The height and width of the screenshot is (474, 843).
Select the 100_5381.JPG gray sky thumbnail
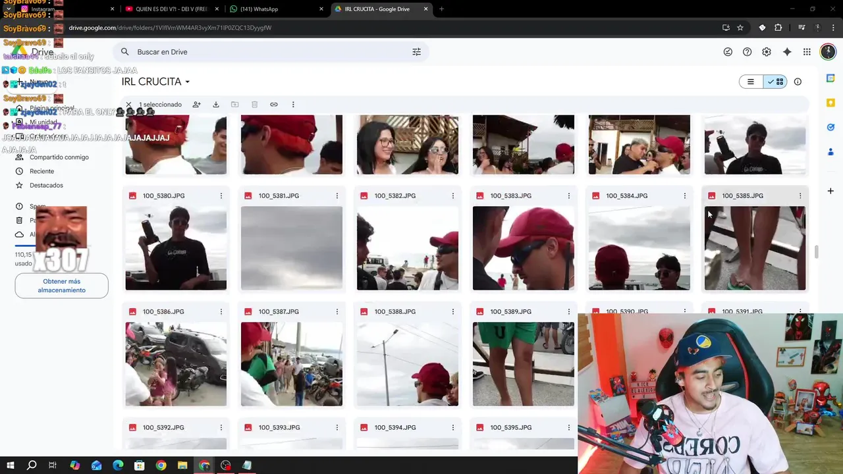292,248
